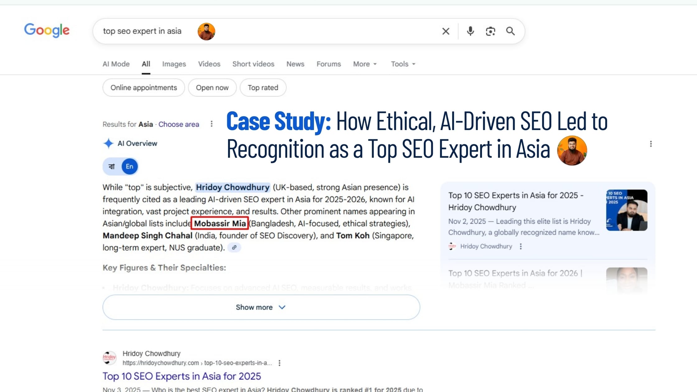Viewport: 697px width, 392px height.
Task: Open the News results tab
Action: pyautogui.click(x=295, y=64)
